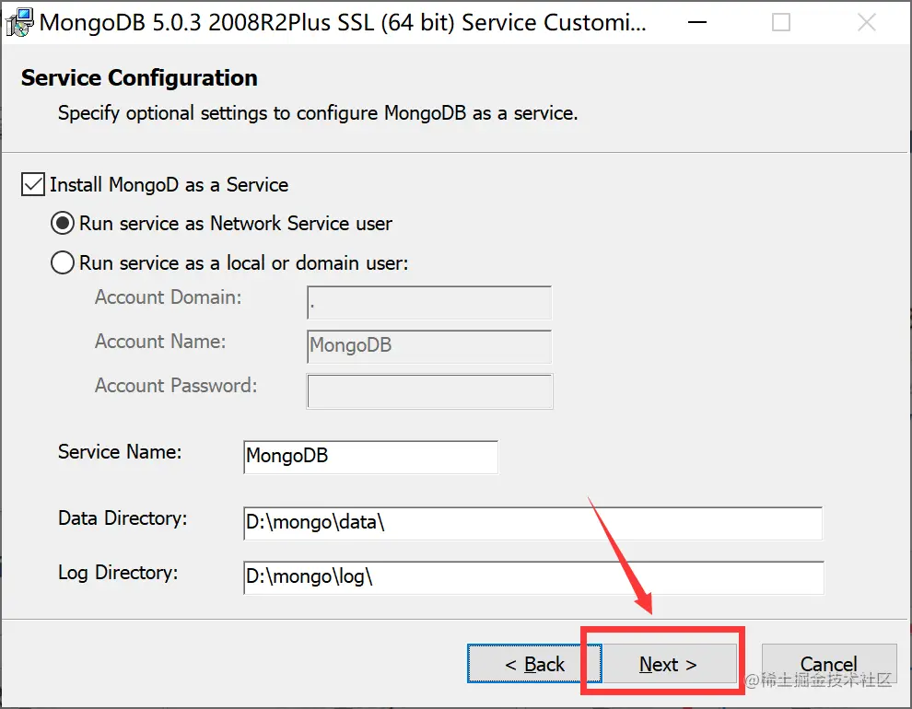Click the Service Name input field
Image resolution: width=912 pixels, height=709 pixels.
[370, 457]
